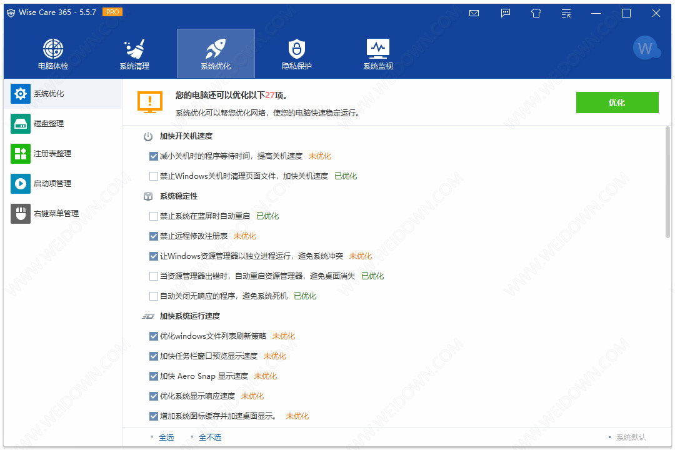The width and height of the screenshot is (675, 450).
Task: Uncheck 减小关机时的程序等待时间 checkbox
Action: pyautogui.click(x=154, y=156)
